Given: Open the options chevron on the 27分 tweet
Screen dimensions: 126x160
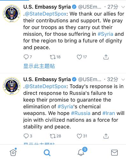Looking at the screenshot, I should tap(123, 7).
